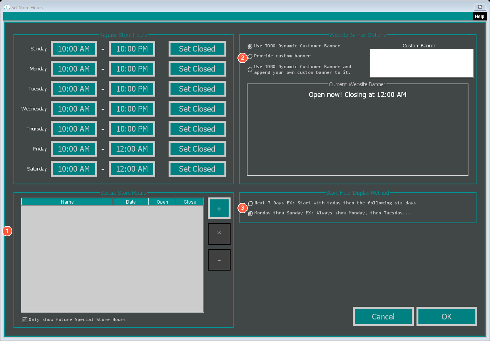
Task: Select Provide custom banner option
Action: 250,57
